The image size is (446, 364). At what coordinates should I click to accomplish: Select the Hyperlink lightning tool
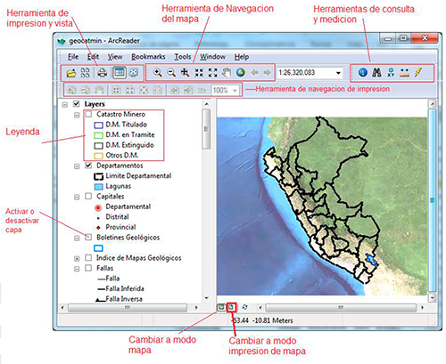point(418,72)
